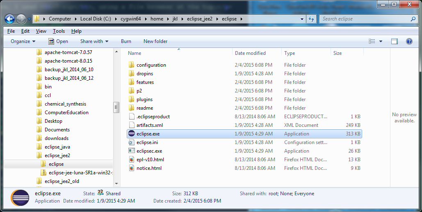Click the Back navigation arrow button

pos(10,19)
